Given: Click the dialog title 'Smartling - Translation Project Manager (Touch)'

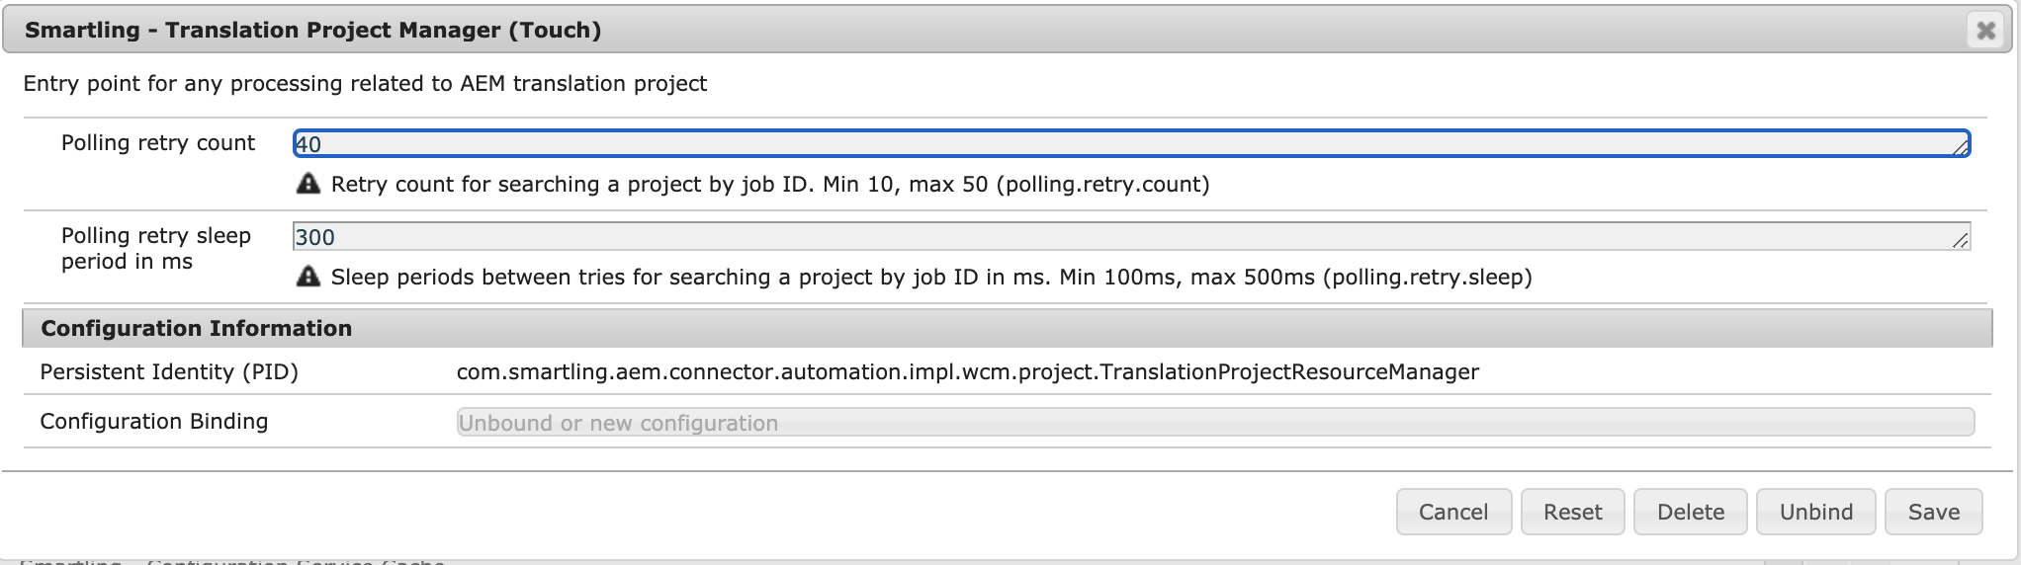Looking at the screenshot, I should (x=313, y=31).
